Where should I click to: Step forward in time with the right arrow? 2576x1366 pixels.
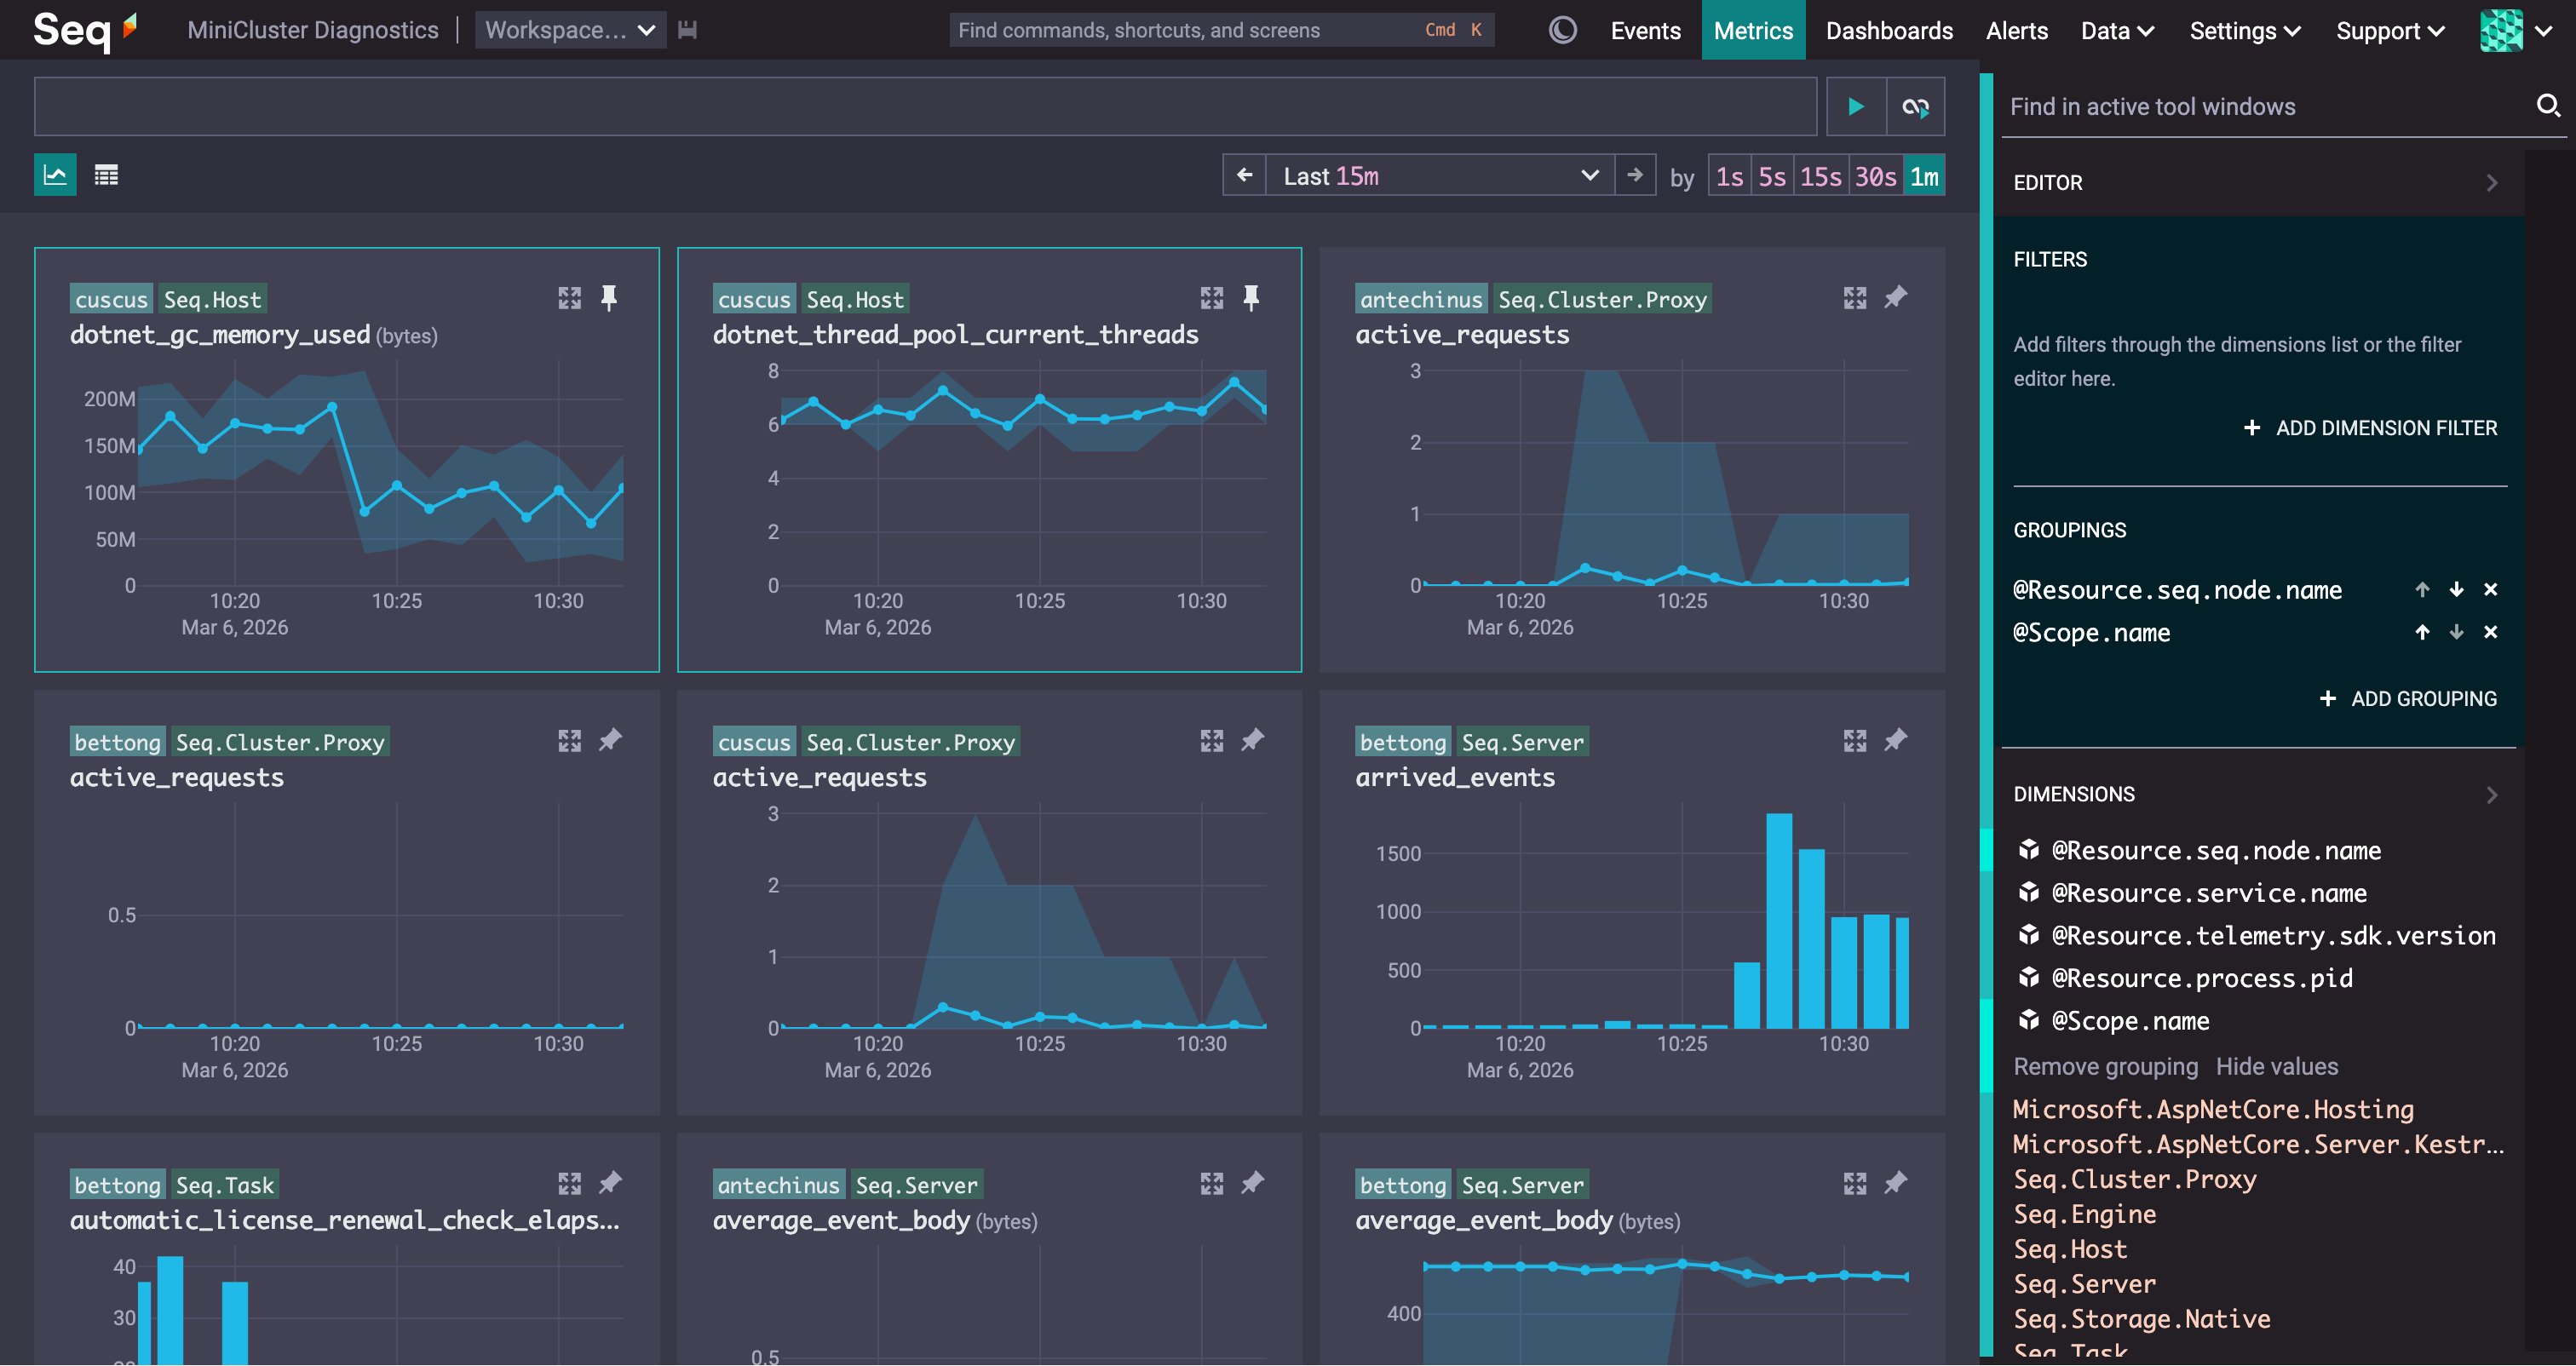(x=1634, y=175)
